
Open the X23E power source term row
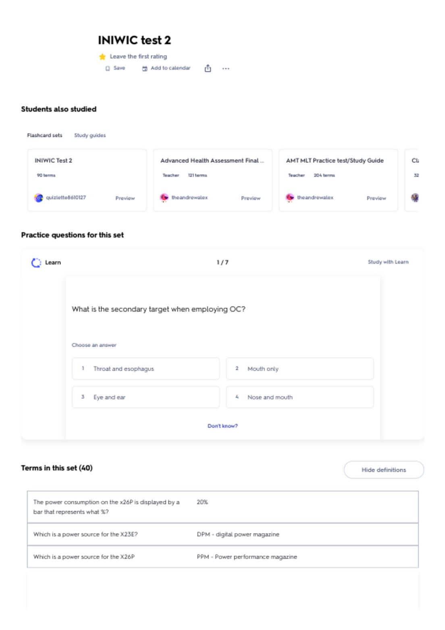click(x=222, y=534)
